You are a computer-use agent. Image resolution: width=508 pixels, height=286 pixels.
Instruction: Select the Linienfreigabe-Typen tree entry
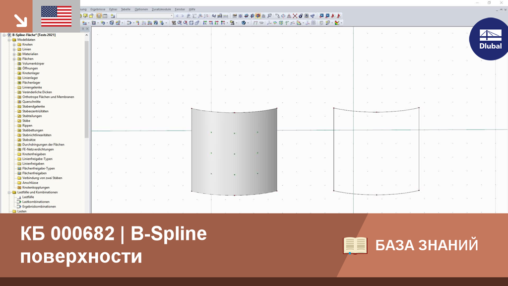coord(37,159)
